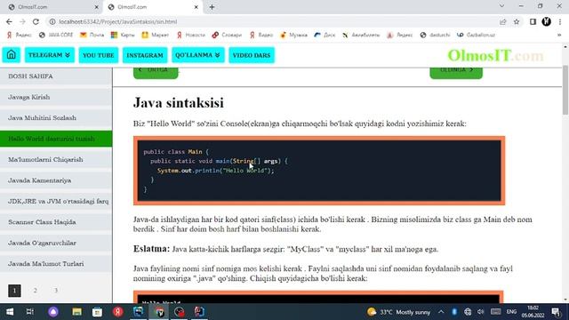Screen dimensions: 569x320
Task: Open Javaga Kirish lesson
Action: pos(56,97)
